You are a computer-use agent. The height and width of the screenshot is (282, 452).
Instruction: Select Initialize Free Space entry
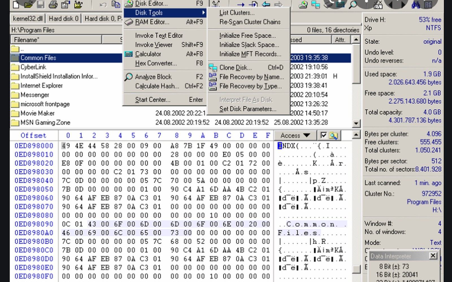coord(249,36)
